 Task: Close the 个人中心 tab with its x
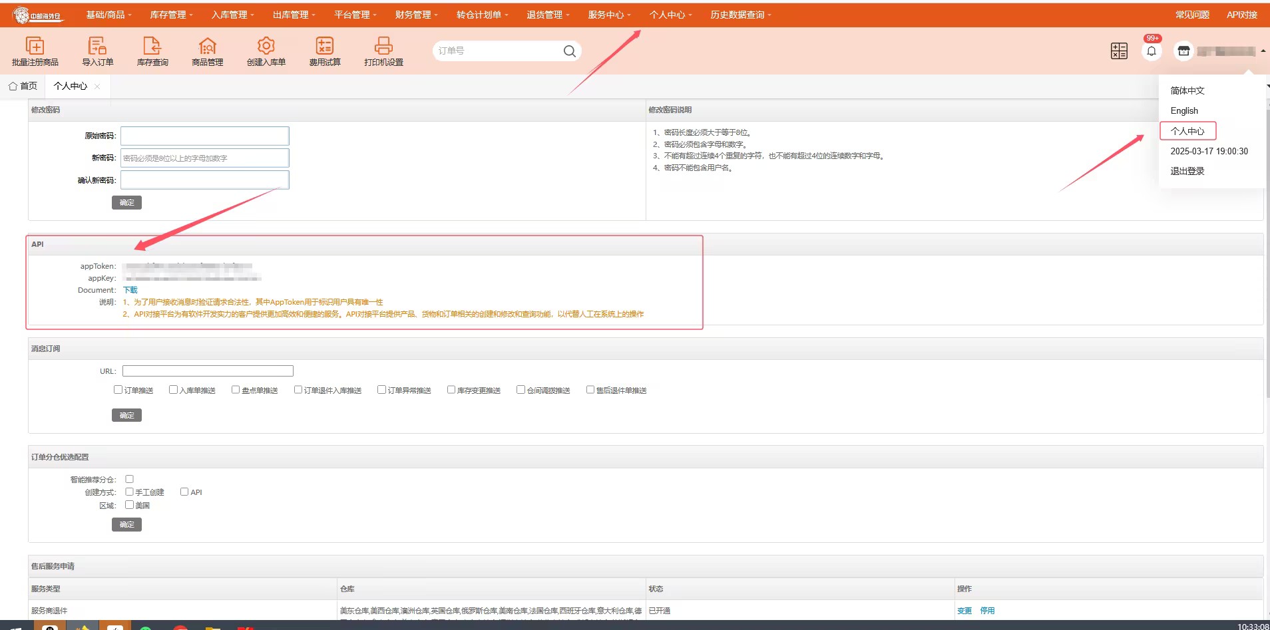tap(98, 86)
